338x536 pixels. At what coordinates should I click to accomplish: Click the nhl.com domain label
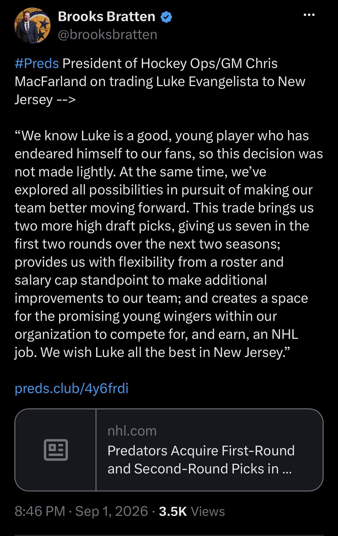click(132, 431)
